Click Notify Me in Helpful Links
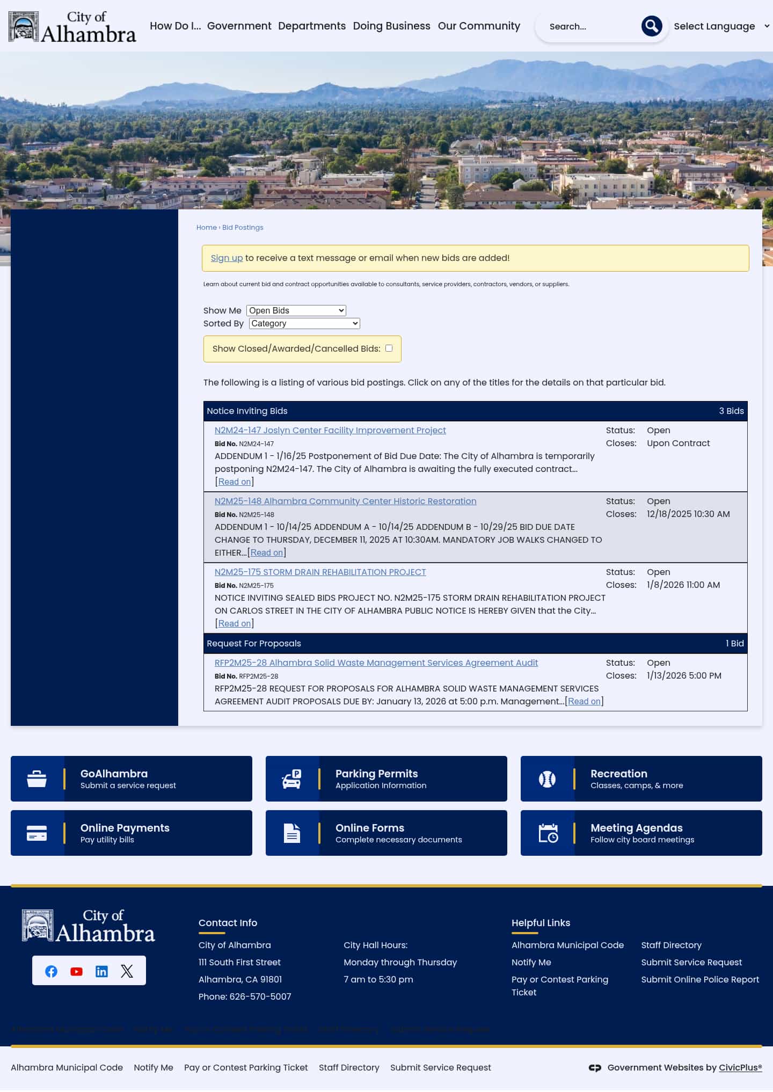Image resolution: width=773 pixels, height=1092 pixels. coord(531,962)
